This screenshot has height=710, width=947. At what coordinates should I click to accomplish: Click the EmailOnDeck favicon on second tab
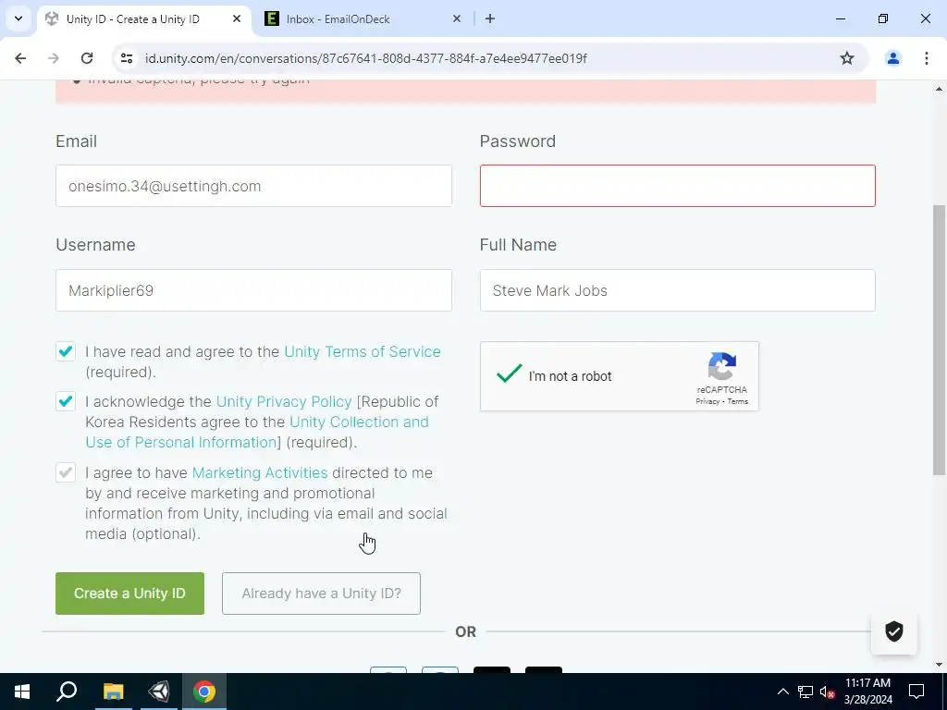(272, 18)
